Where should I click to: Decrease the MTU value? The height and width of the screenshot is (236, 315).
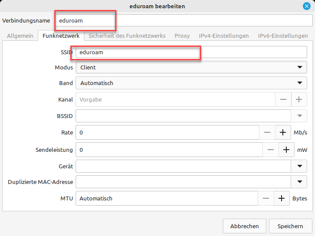(266, 198)
